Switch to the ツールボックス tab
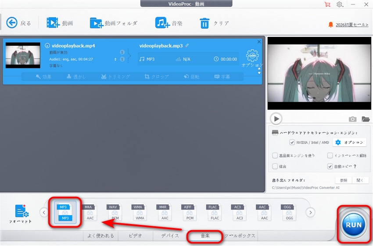 pyautogui.click(x=240, y=236)
